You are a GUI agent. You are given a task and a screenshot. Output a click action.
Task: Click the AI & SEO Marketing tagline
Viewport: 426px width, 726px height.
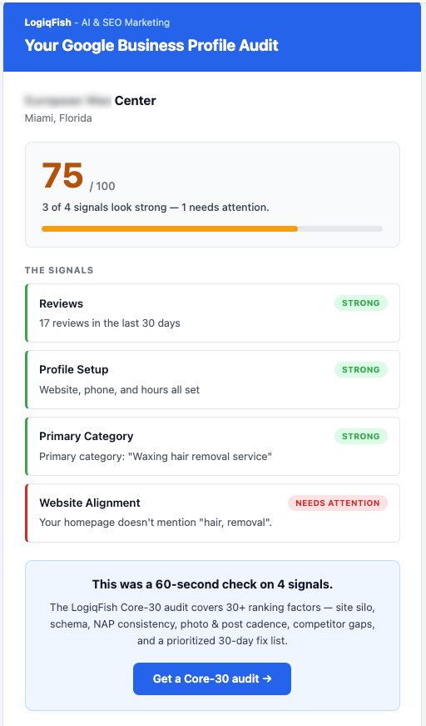click(x=126, y=23)
